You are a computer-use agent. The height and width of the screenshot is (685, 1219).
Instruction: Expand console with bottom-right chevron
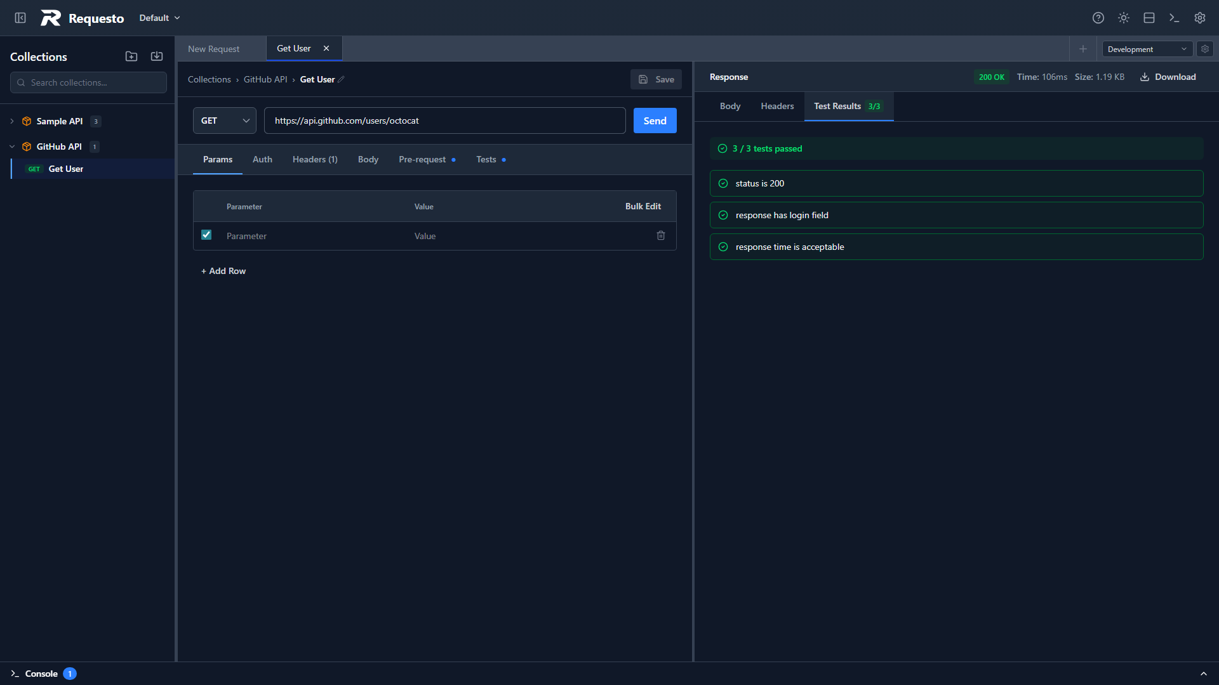pyautogui.click(x=1204, y=674)
